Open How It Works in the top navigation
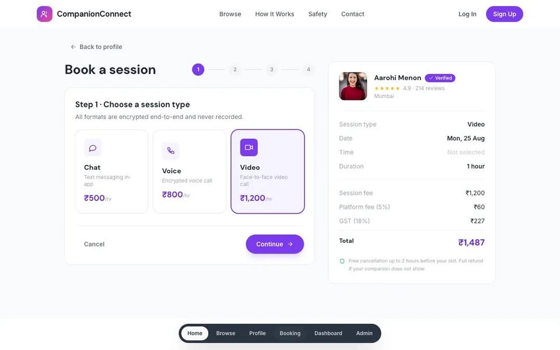560x350 pixels. (275, 14)
